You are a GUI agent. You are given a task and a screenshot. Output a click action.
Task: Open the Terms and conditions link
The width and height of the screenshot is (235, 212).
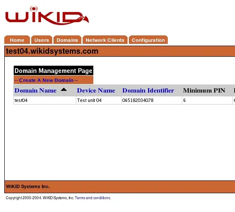(x=92, y=198)
